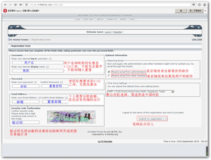The height and width of the screenshot is (160, 211).
Task: Reload the page with the refresh icon
Action: pyautogui.click(x=16, y=5)
